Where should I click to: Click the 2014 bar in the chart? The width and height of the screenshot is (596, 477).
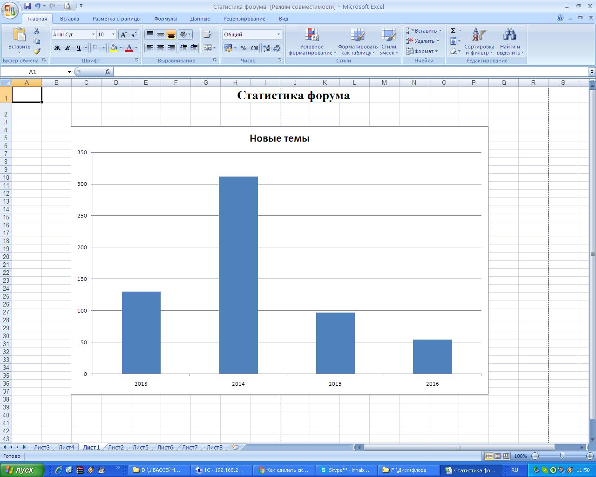tap(238, 275)
